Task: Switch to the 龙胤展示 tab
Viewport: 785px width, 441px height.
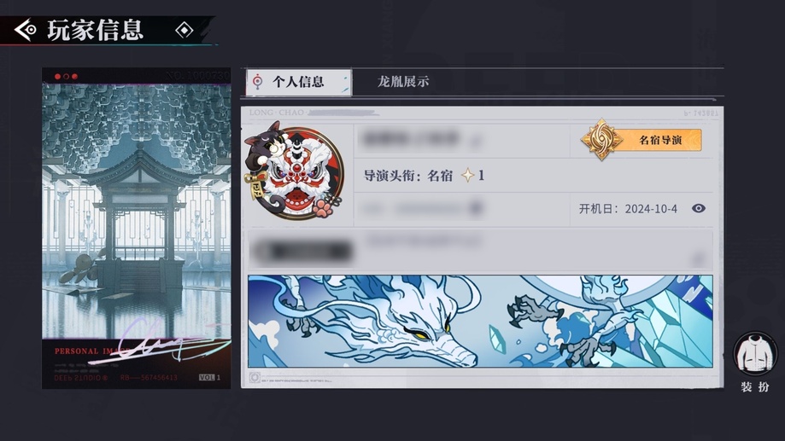Action: 403,82
